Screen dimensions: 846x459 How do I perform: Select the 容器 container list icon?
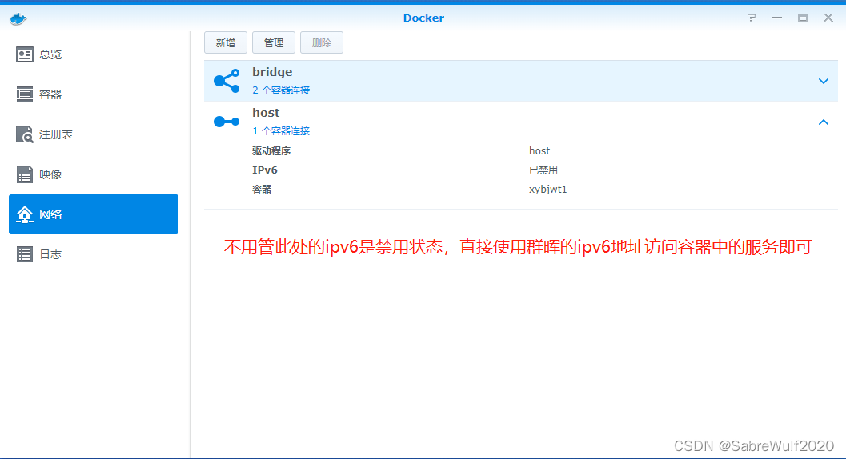click(24, 94)
